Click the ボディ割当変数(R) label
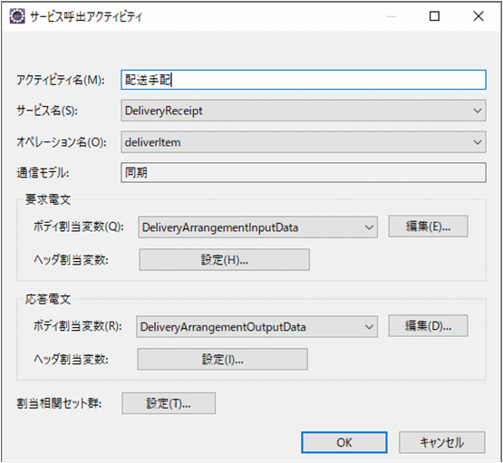 pos(78,326)
